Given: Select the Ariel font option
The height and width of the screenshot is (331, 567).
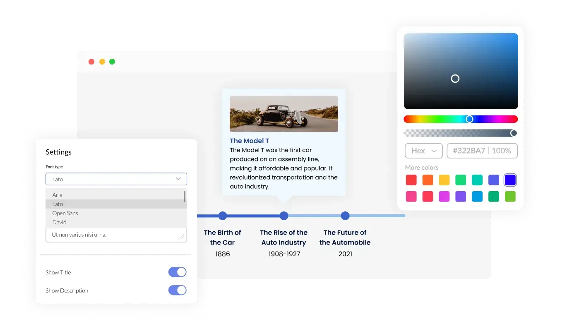Looking at the screenshot, I should click(x=58, y=195).
